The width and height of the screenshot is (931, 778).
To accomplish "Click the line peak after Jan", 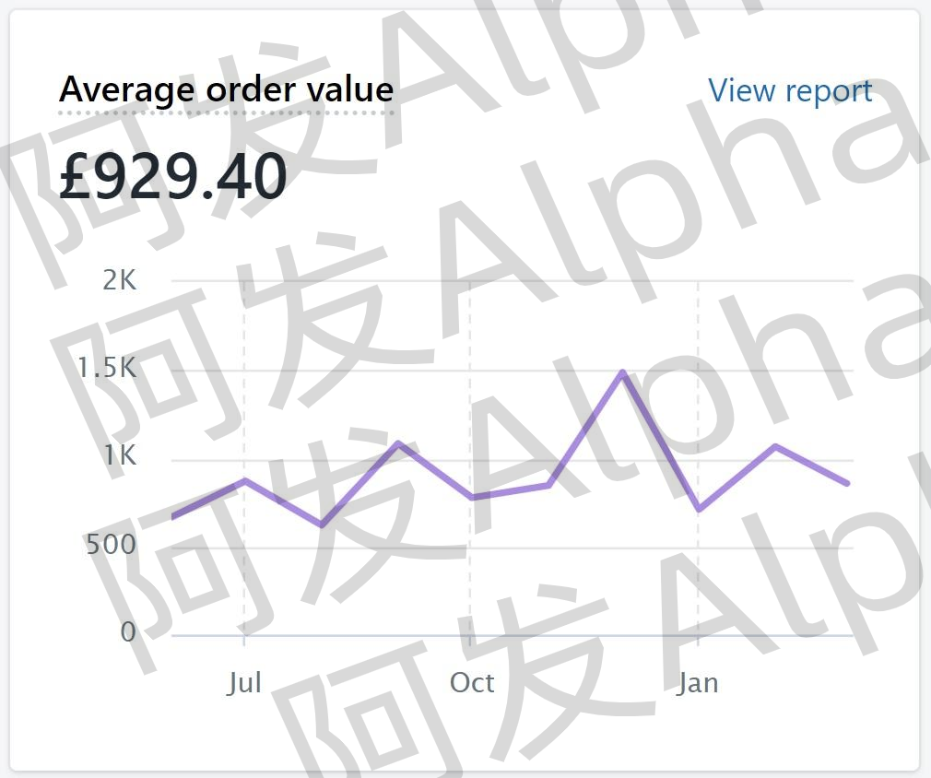I will coord(775,446).
